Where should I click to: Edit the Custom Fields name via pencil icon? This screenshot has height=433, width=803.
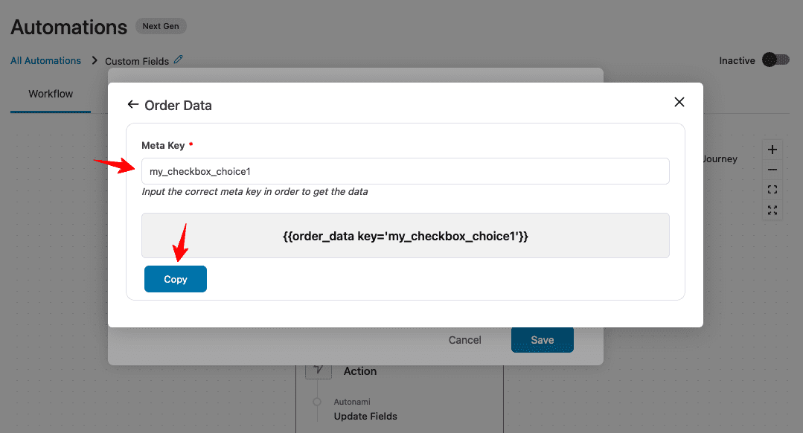click(179, 60)
